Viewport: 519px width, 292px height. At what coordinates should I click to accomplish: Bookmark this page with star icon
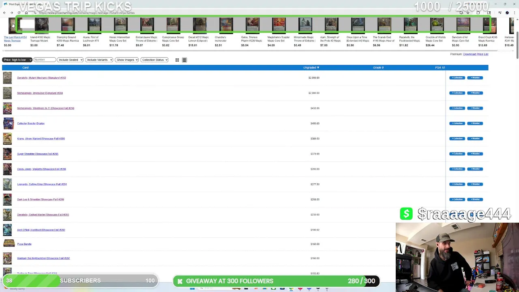tap(468, 13)
